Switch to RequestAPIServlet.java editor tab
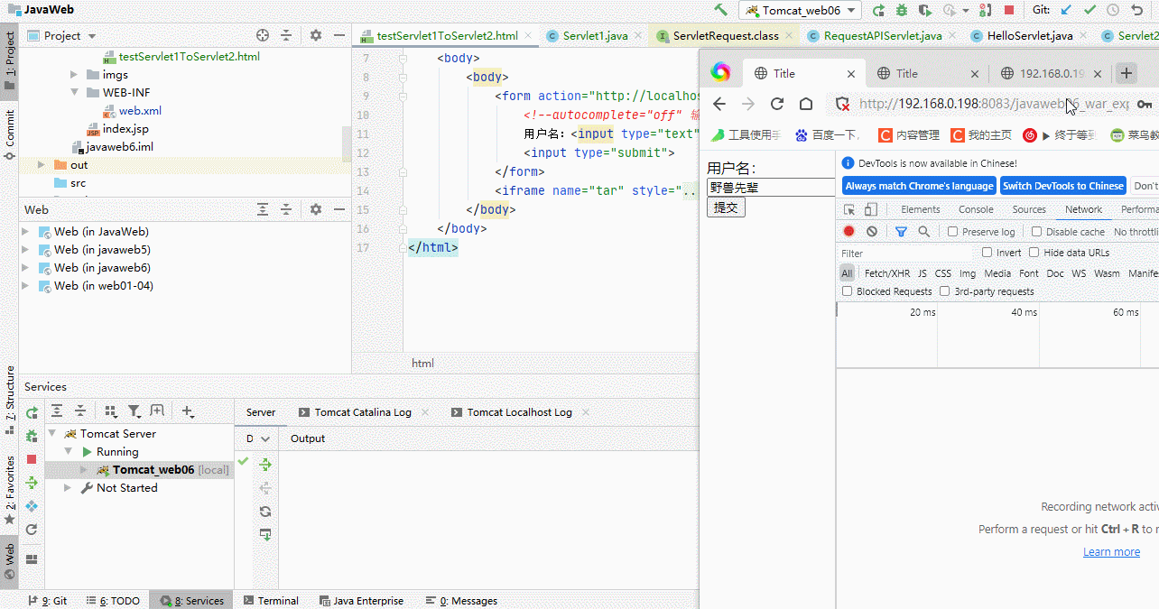The width and height of the screenshot is (1159, 609). (882, 36)
